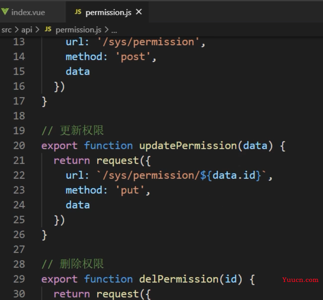Click the chevron after src breadcrumb

point(16,30)
